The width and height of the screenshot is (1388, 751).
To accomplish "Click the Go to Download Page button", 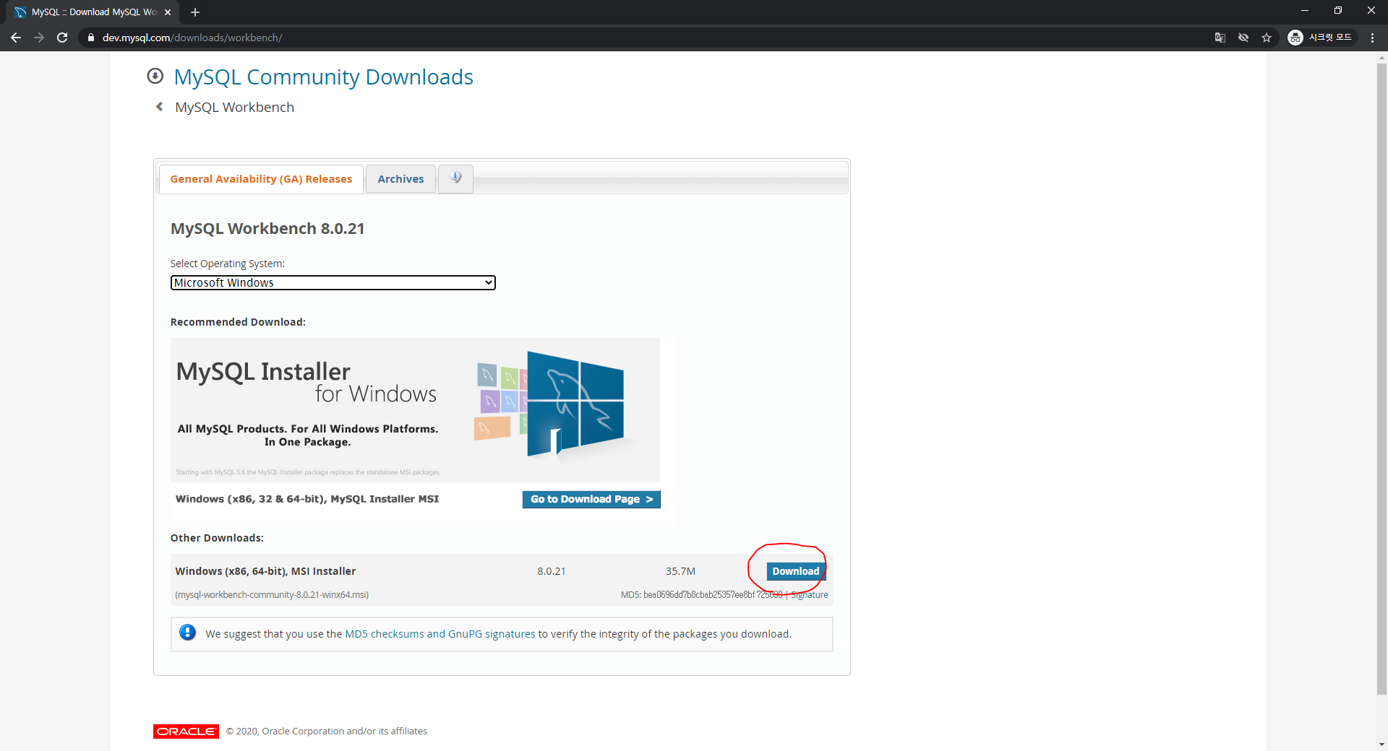I will (591, 499).
